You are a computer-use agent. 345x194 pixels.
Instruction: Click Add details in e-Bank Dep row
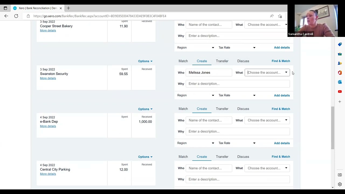tap(282, 143)
